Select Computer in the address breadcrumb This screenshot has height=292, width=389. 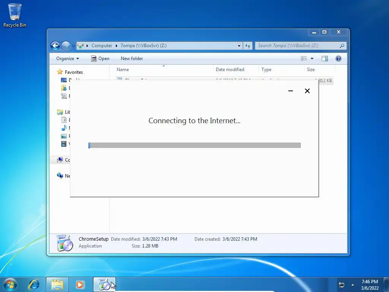coord(102,46)
